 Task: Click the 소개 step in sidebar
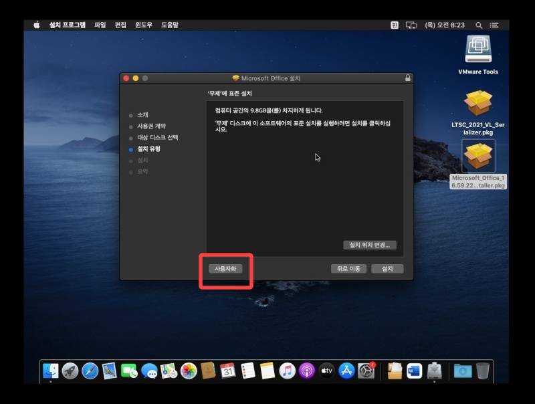142,115
